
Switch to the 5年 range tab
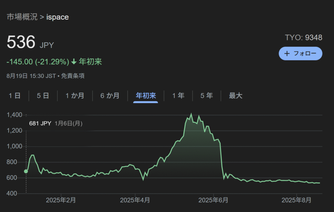(206, 96)
